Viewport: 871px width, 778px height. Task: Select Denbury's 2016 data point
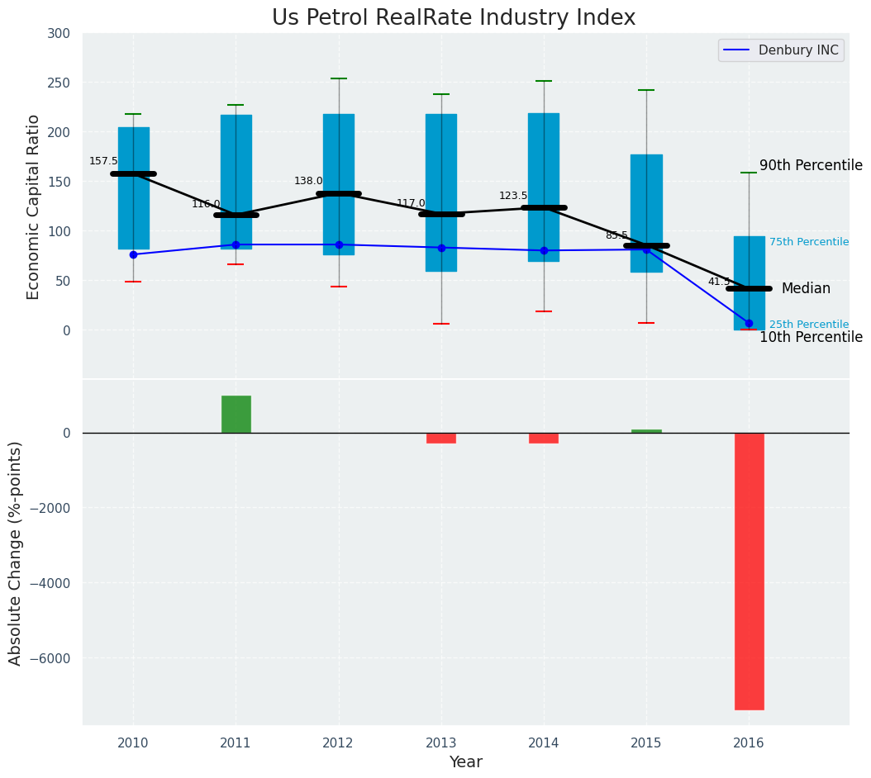(x=749, y=324)
